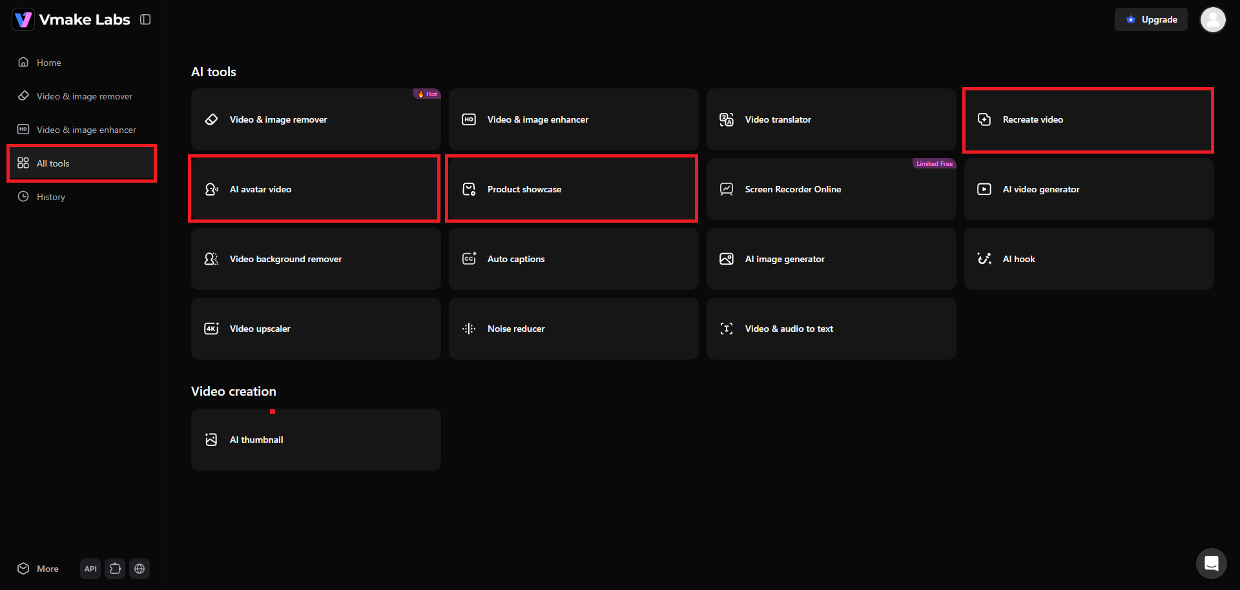Open the Recreate video tool

click(1089, 119)
